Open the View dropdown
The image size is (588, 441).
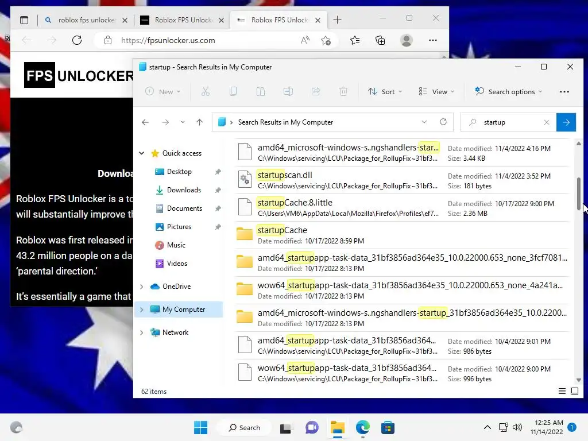tap(436, 91)
